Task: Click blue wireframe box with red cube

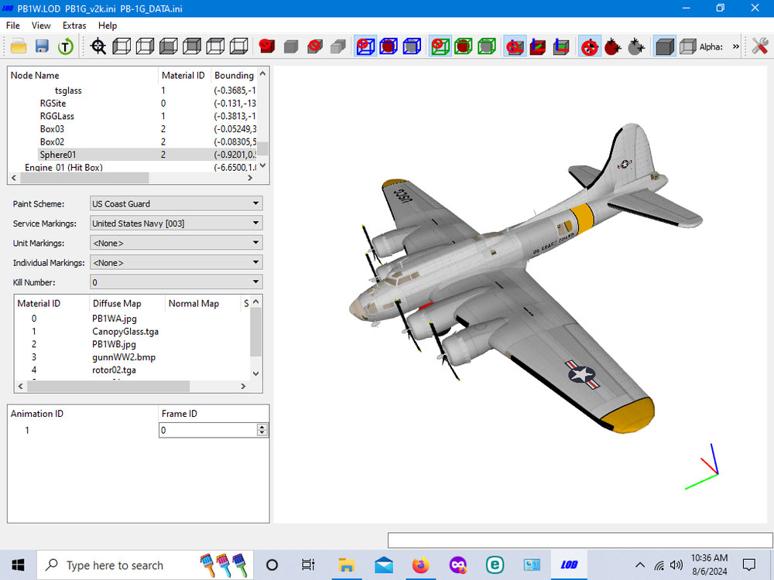Action: (x=389, y=47)
